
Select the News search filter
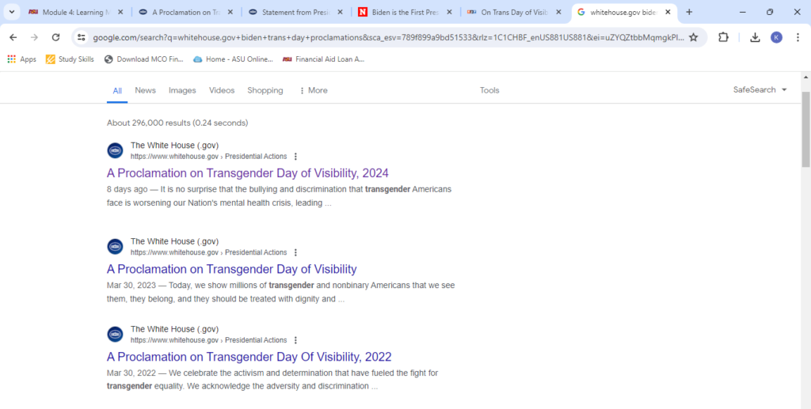[146, 90]
